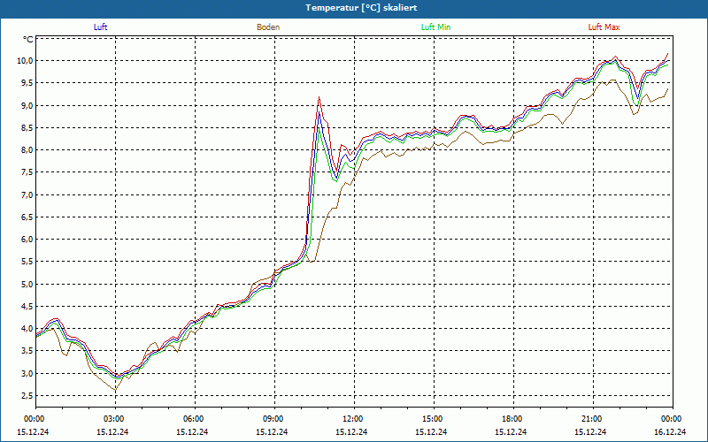Click the '8,5' y-axis value

27,127
